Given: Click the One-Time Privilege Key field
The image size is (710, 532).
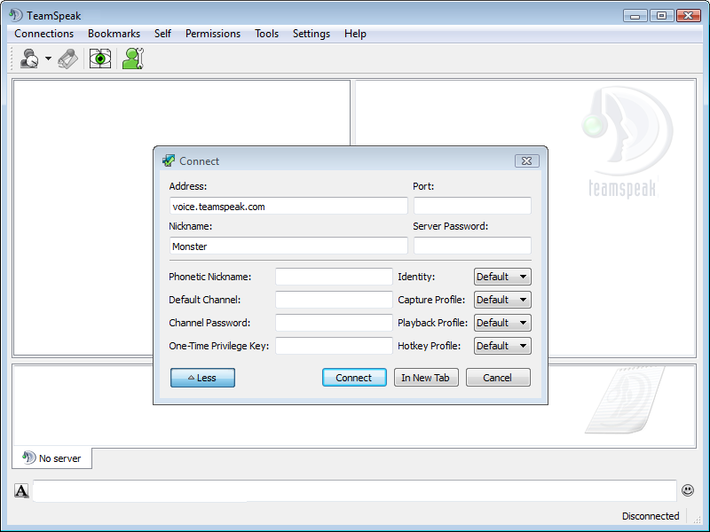Looking at the screenshot, I should [x=334, y=346].
